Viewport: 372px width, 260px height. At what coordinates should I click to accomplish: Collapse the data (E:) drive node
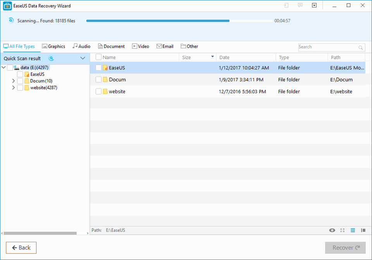click(x=4, y=67)
